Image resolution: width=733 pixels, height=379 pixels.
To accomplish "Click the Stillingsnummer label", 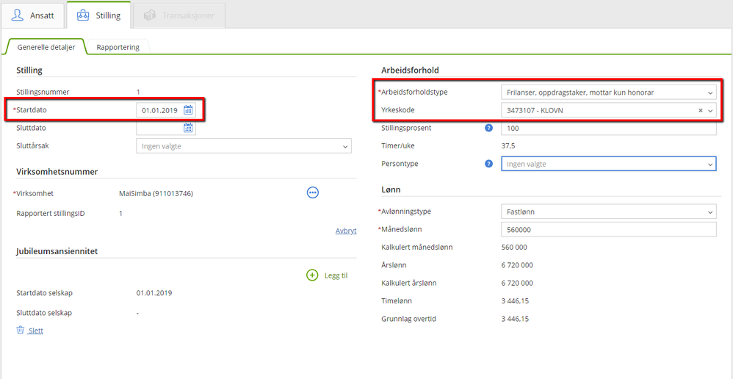I will coord(43,92).
